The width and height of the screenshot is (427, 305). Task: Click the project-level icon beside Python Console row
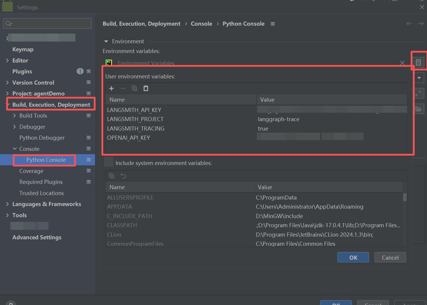point(89,160)
